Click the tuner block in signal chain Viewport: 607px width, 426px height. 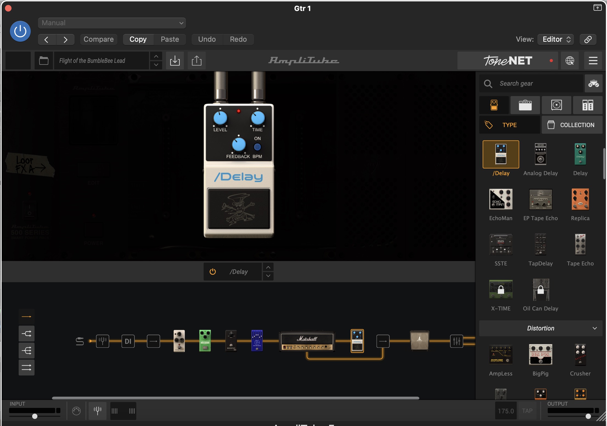click(x=103, y=341)
